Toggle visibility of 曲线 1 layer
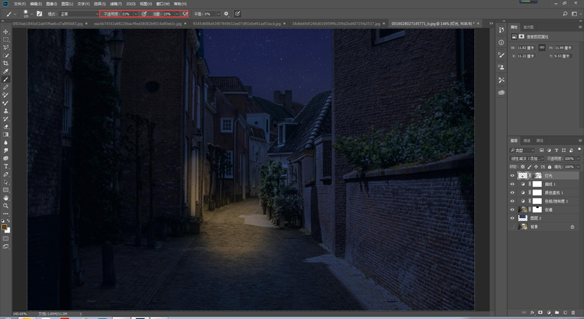584x319 pixels. (512, 184)
